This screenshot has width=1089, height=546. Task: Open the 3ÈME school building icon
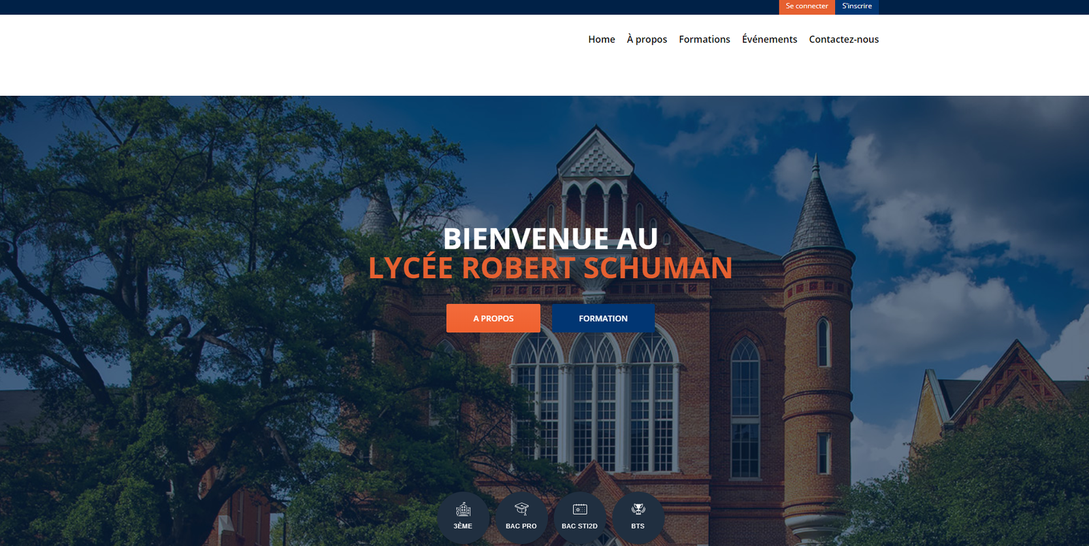[x=464, y=509]
